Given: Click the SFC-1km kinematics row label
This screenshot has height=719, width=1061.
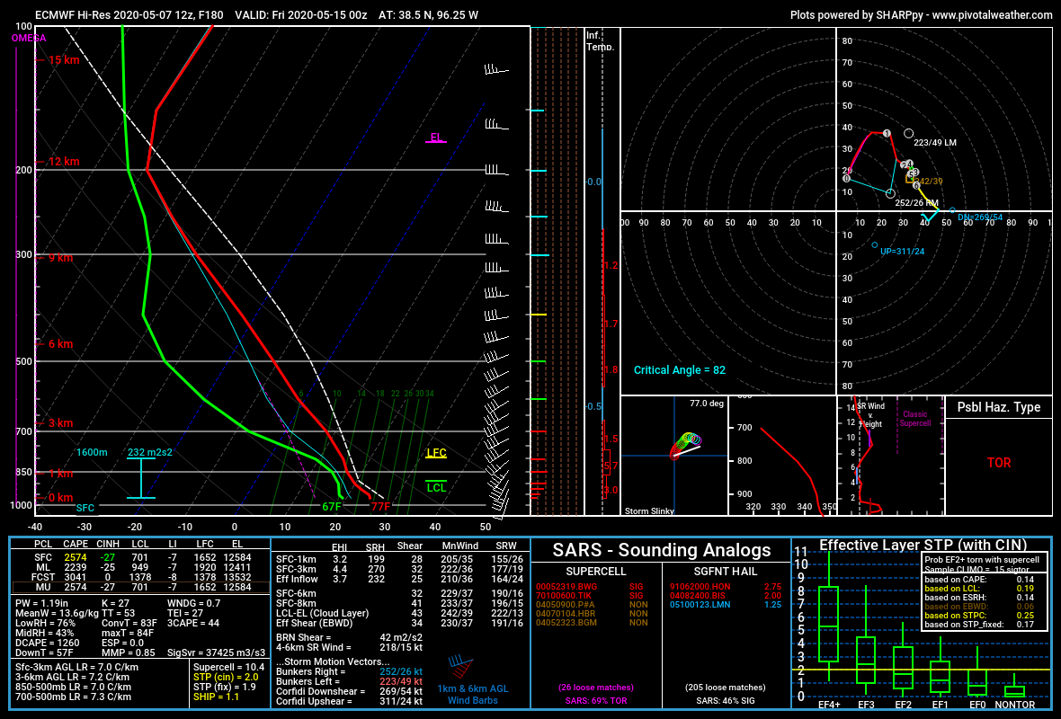Looking at the screenshot, I should point(296,560).
